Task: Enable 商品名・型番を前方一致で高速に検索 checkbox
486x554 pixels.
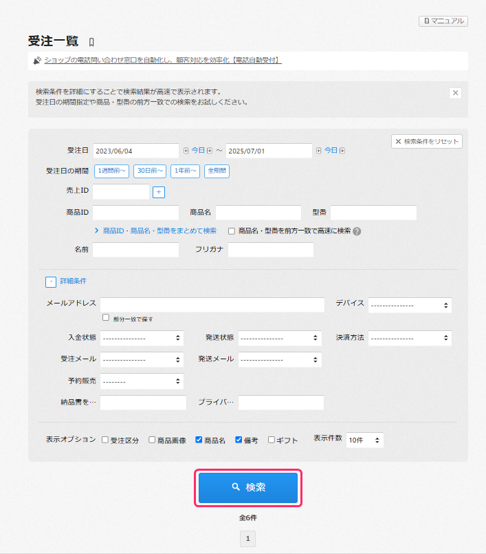Action: point(232,231)
